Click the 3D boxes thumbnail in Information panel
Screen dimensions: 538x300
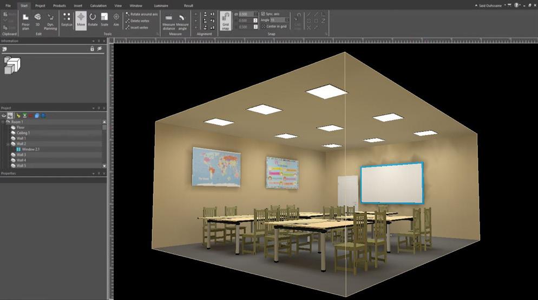pos(12,65)
